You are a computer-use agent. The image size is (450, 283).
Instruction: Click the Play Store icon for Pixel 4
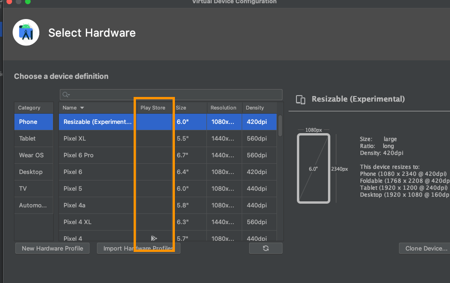coord(154,238)
